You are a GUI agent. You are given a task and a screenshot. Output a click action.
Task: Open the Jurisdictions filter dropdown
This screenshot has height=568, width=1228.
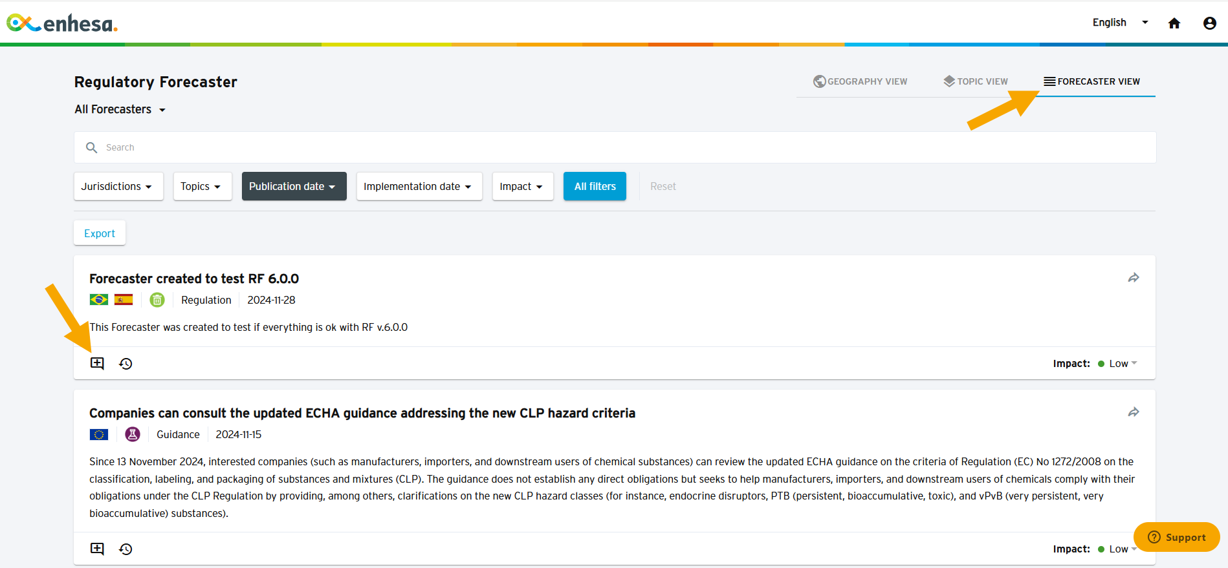point(118,186)
